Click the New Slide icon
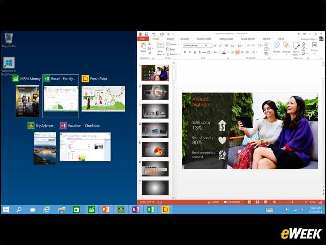 click(x=160, y=46)
